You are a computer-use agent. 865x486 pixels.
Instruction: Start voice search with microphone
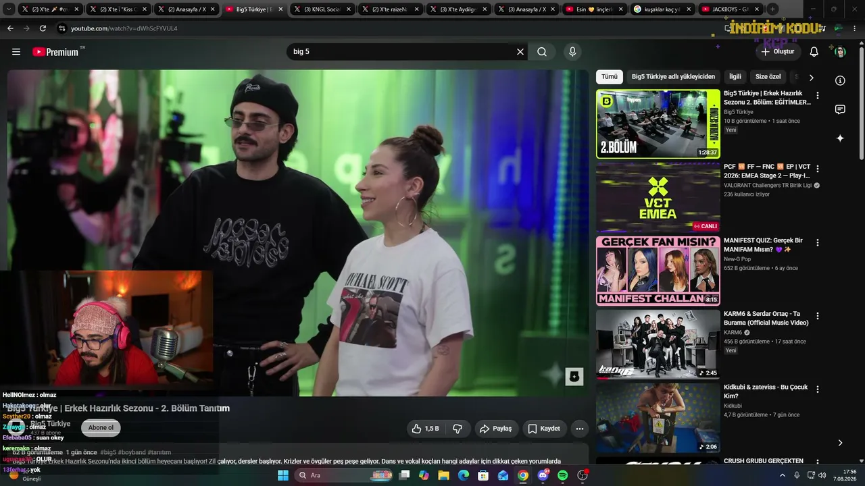573,52
